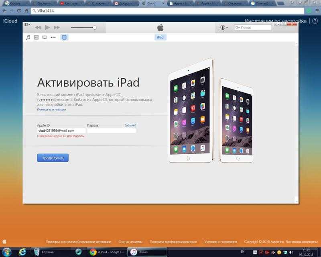Switch to the iCloud - Google Chrome taskbar window
Viewport: 321px width, 257px height.
[x=107, y=252]
